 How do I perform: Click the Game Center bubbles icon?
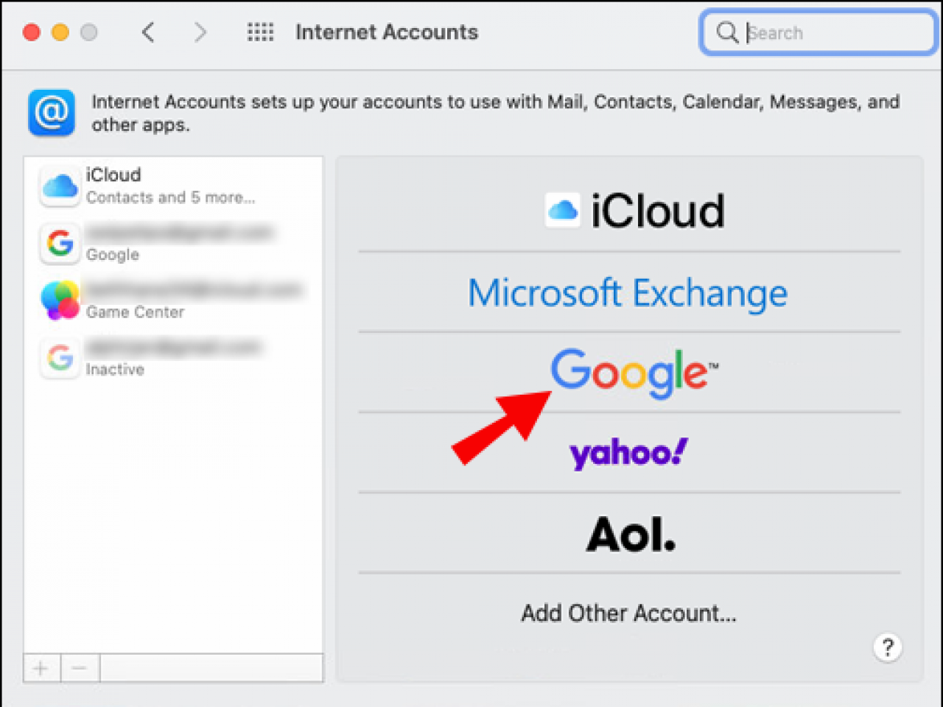click(60, 300)
